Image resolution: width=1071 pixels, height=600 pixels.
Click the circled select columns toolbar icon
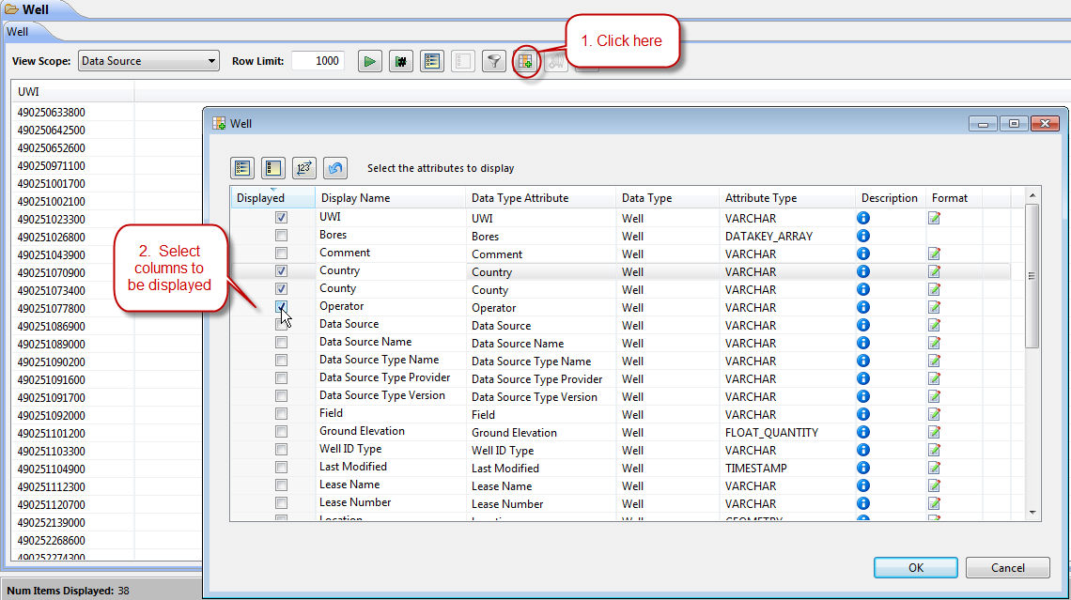pyautogui.click(x=525, y=62)
